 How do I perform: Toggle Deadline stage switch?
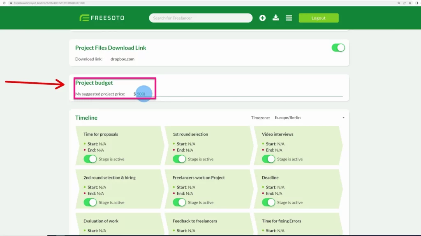click(x=268, y=202)
